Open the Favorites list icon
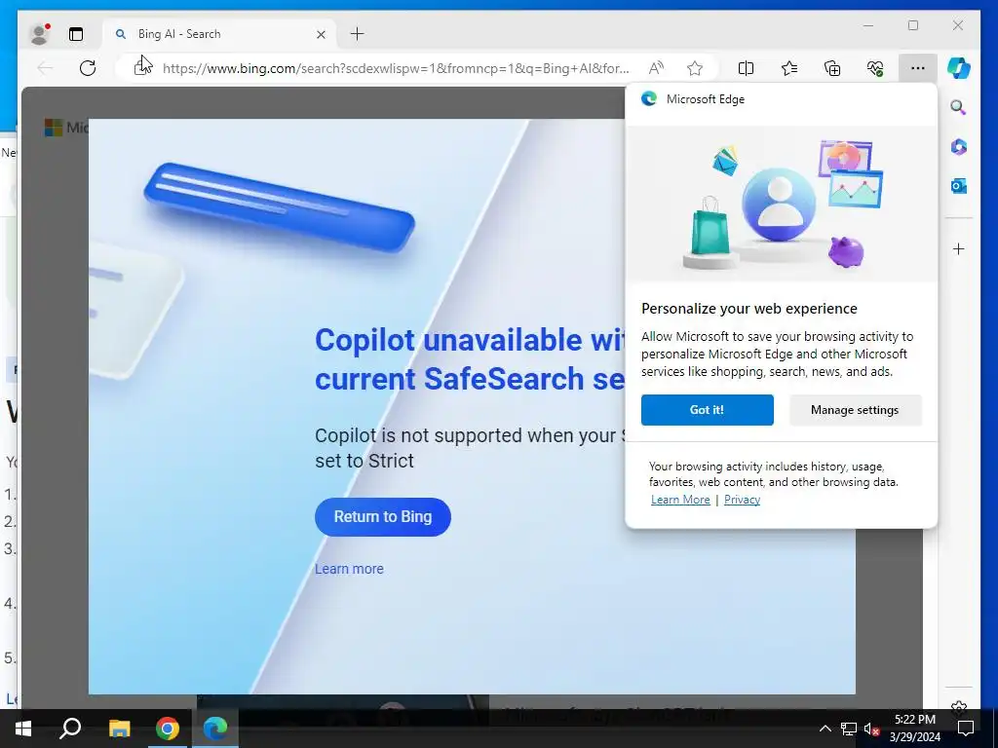 pos(789,68)
